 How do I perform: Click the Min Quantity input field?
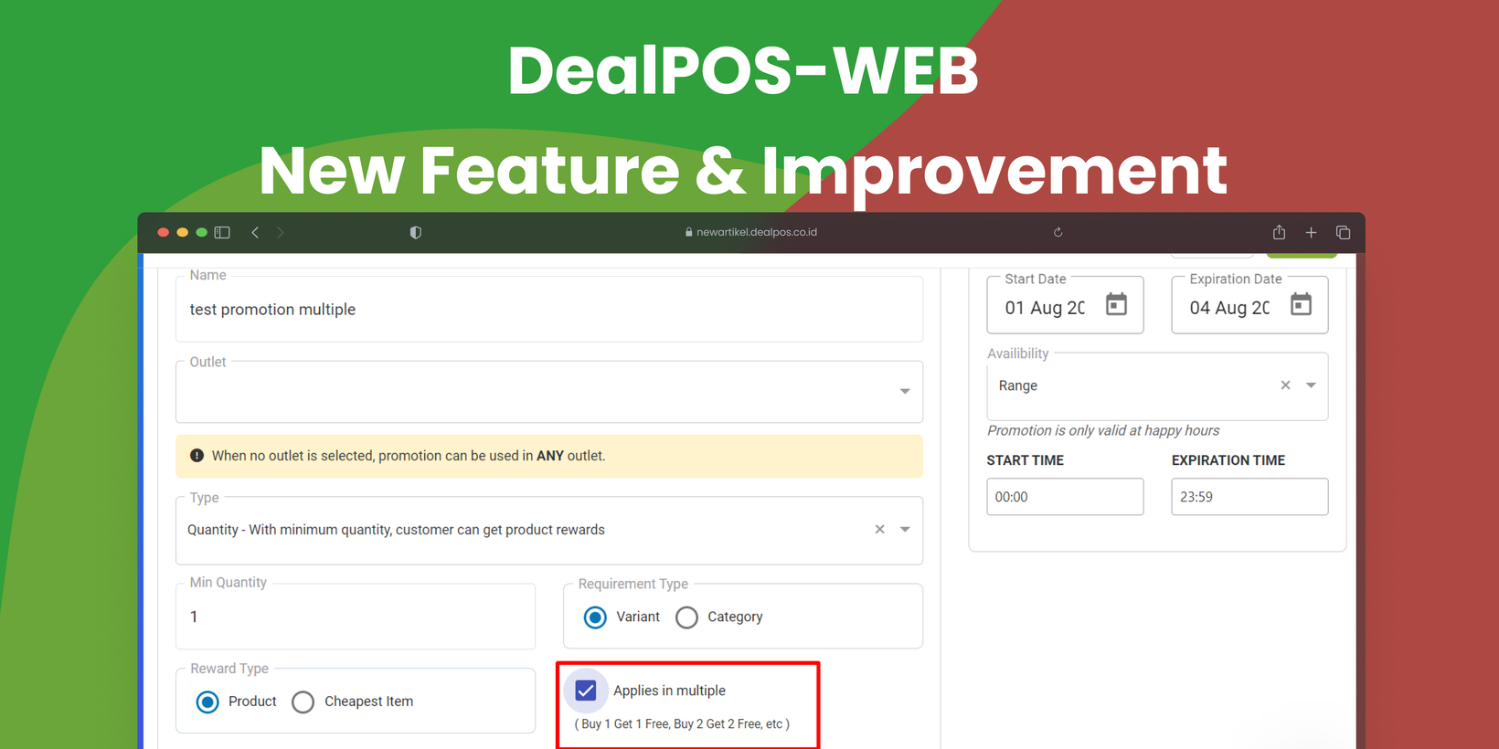coord(356,617)
